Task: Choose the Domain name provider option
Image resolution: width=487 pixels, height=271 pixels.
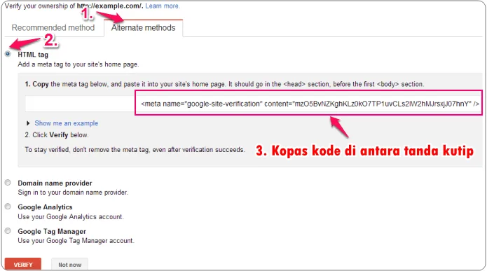Action: (x=8, y=183)
